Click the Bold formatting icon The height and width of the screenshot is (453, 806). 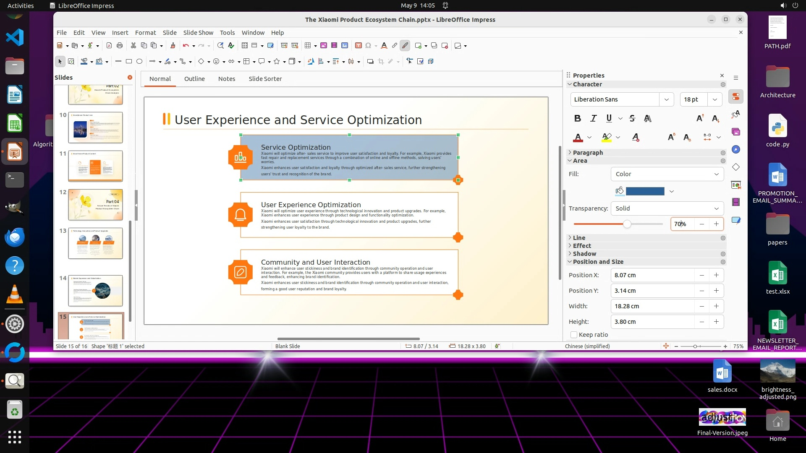coord(578,119)
